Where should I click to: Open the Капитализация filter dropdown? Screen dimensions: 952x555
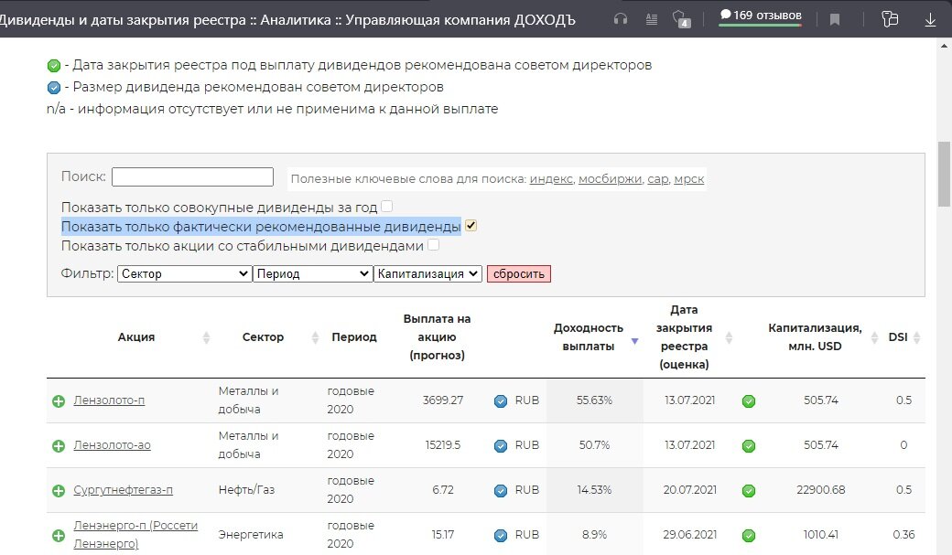[427, 272]
